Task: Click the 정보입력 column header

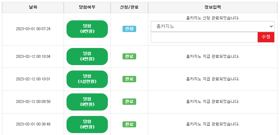Action: (213, 7)
